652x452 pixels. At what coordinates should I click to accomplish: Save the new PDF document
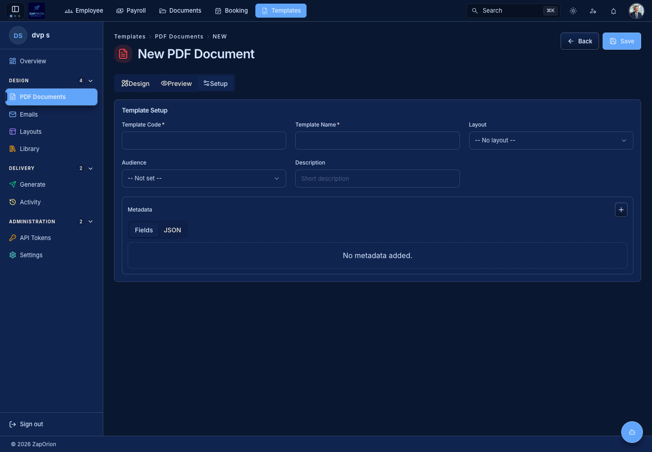pos(622,41)
